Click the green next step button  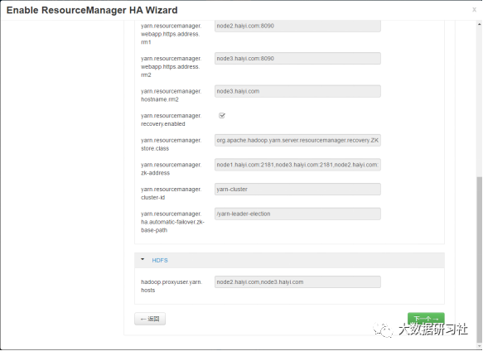[426, 319]
